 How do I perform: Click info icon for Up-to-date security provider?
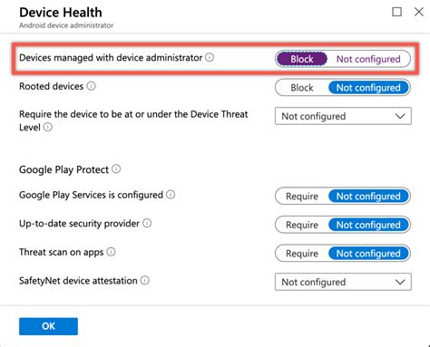pyautogui.click(x=147, y=223)
